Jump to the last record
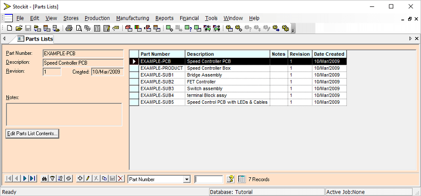Image resolution: width=421 pixels, height=196 pixels. [33, 179]
